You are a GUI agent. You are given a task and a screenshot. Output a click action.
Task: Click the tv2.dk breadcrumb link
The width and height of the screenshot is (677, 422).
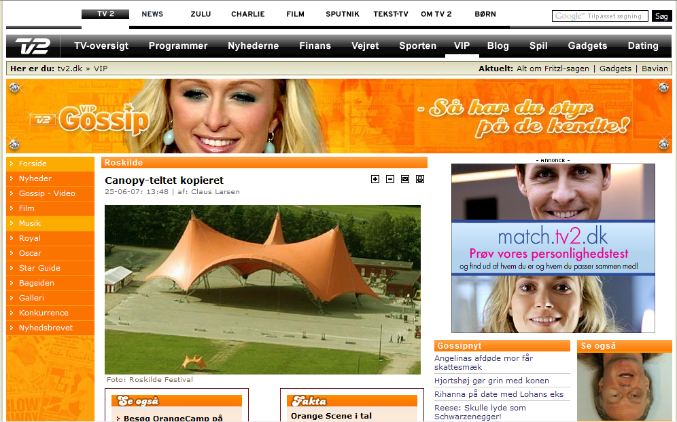click(70, 69)
